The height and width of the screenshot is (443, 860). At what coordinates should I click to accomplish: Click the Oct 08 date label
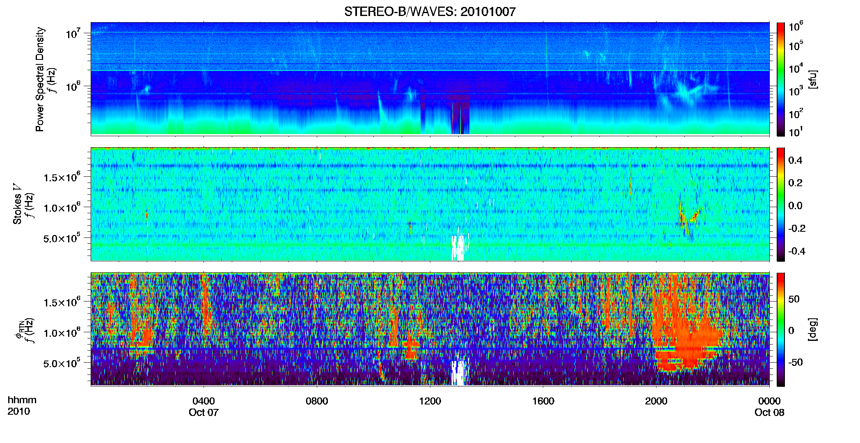tap(769, 412)
